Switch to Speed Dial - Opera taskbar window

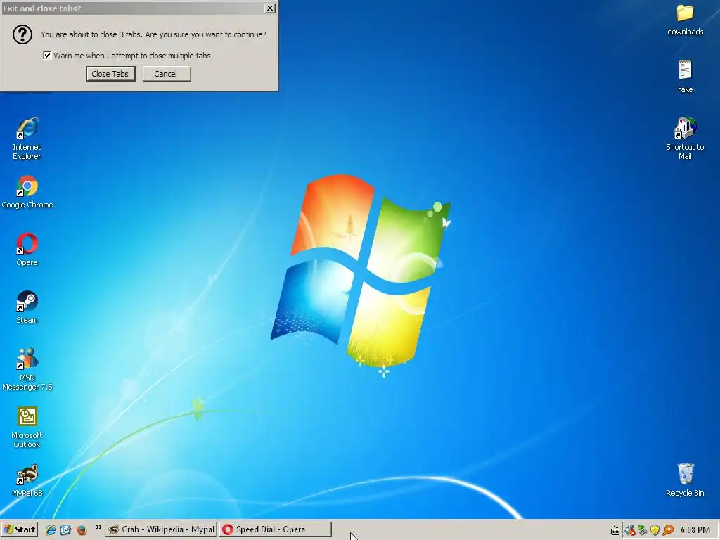point(276,529)
